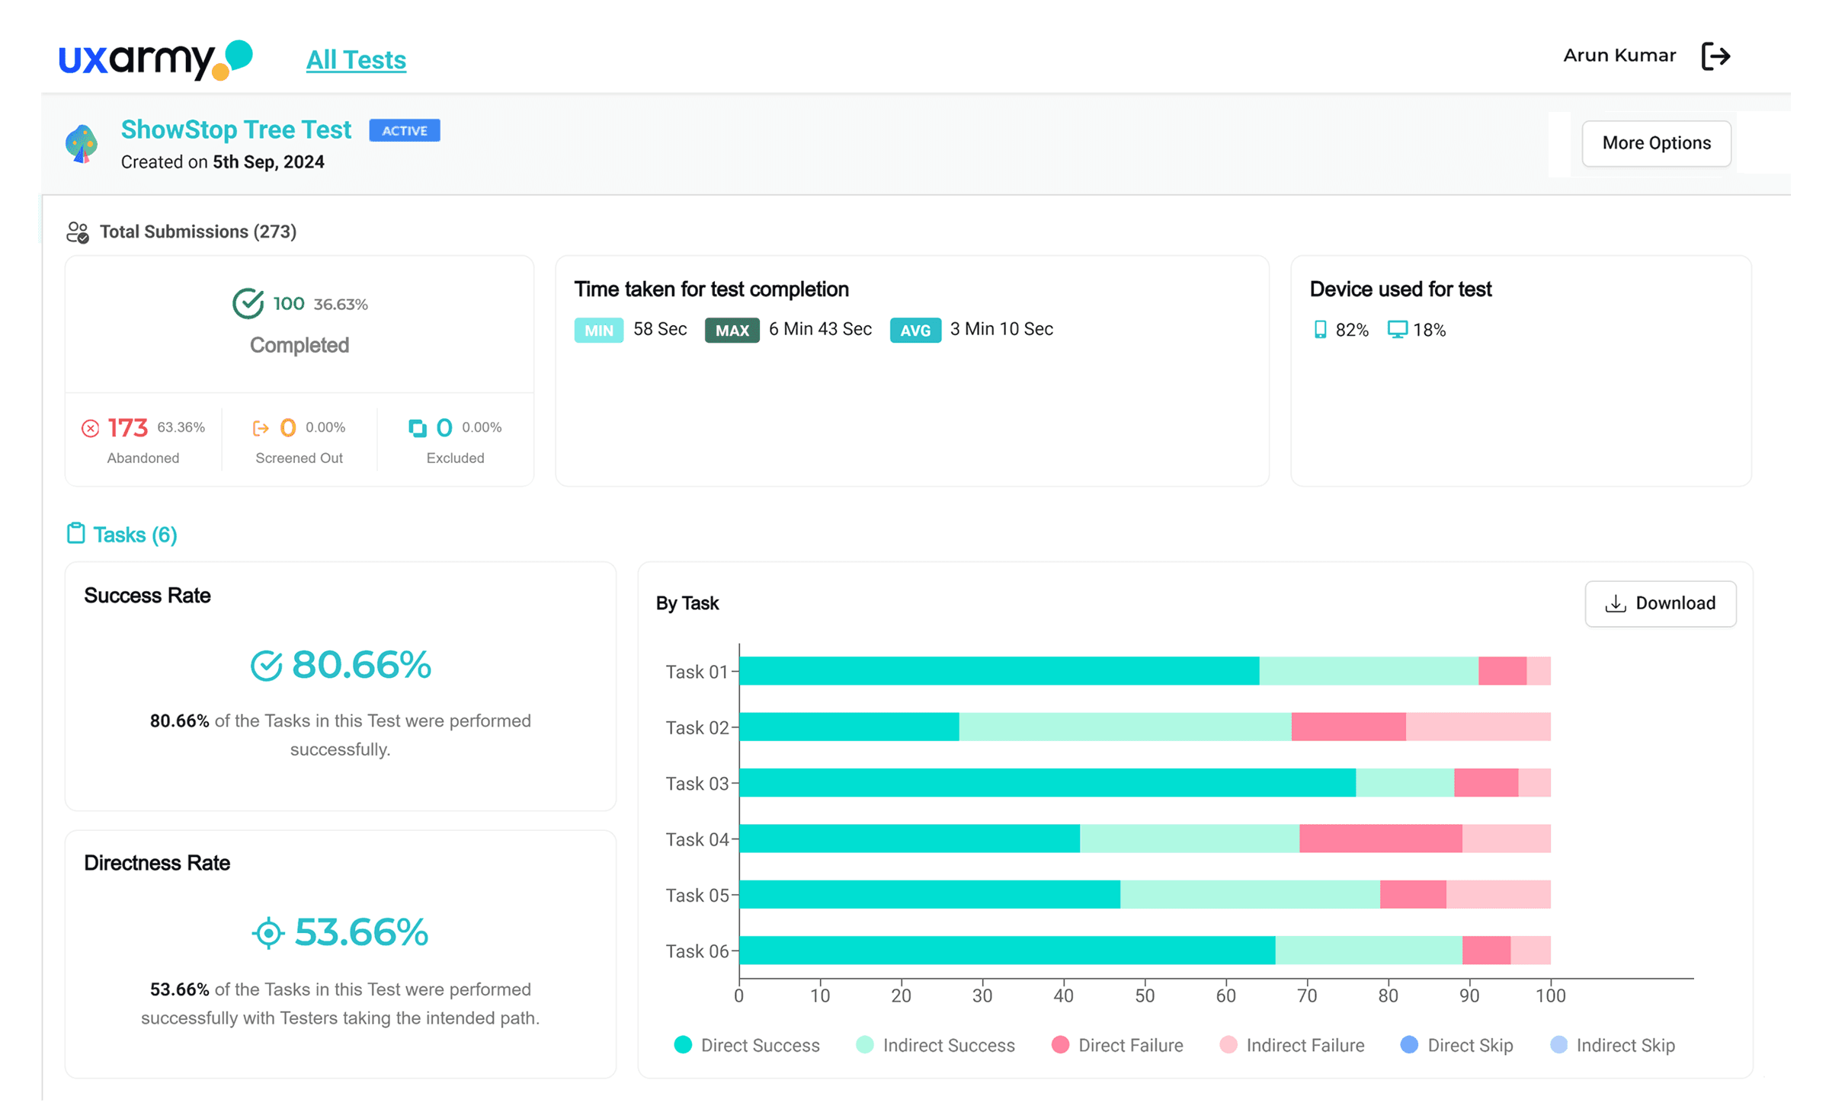Click the Screened Out exit icon
Viewport: 1829px width, 1112px height.
tap(261, 428)
